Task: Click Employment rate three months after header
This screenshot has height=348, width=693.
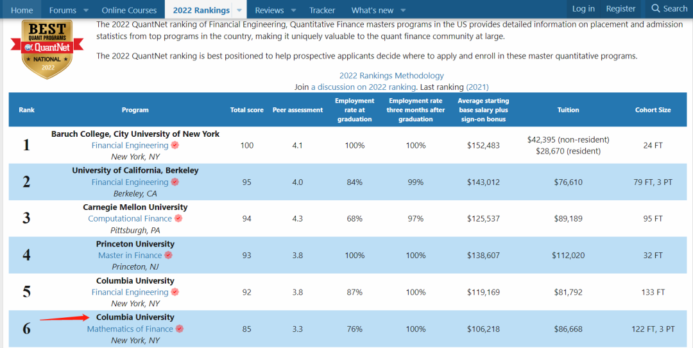Action: 415,110
